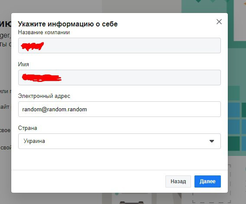Click the Электронный адрес label

point(44,96)
